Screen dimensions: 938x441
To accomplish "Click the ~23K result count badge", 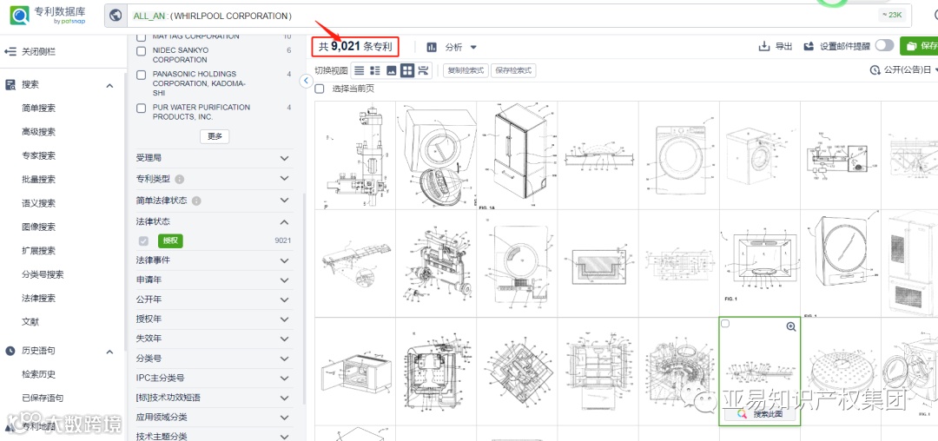I will [892, 15].
